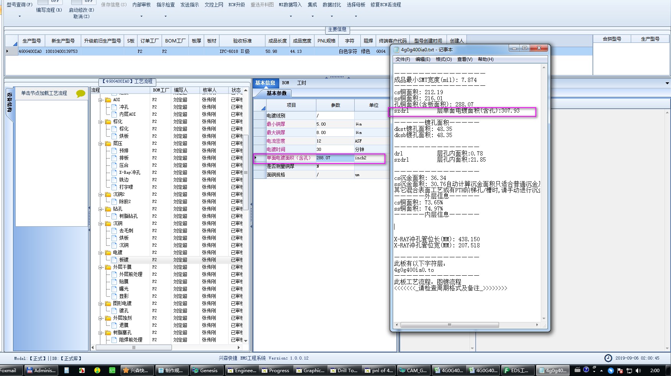Click the 文控上网 toolbar button

tap(214, 5)
